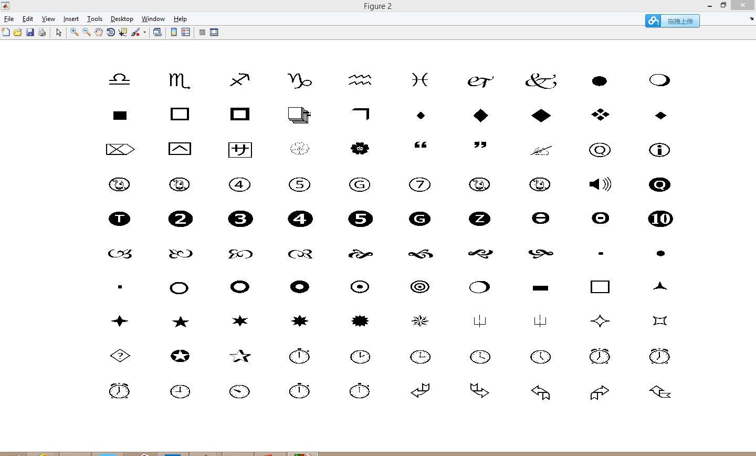Save the figure with the floppy disk icon
Image resolution: width=756 pixels, height=456 pixels.
click(30, 32)
